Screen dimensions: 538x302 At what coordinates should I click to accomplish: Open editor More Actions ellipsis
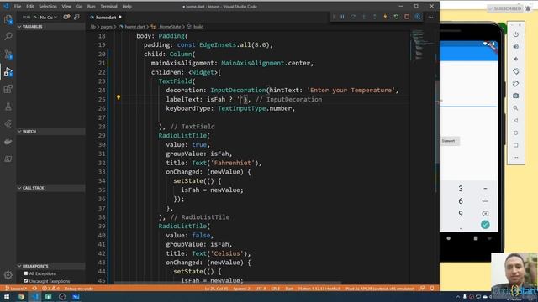pyautogui.click(x=430, y=17)
